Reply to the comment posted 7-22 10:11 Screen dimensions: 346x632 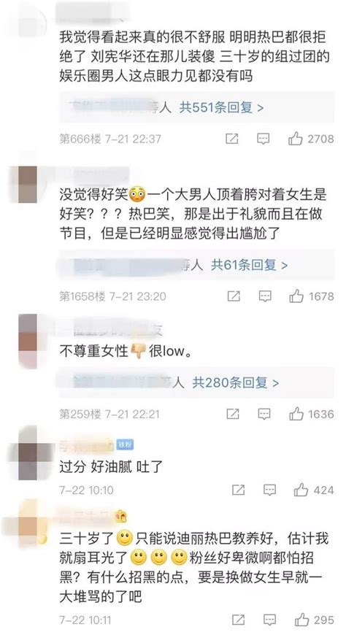tap(269, 620)
